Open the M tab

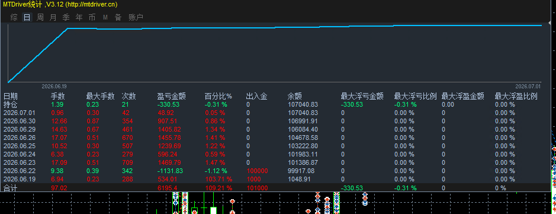point(105,17)
